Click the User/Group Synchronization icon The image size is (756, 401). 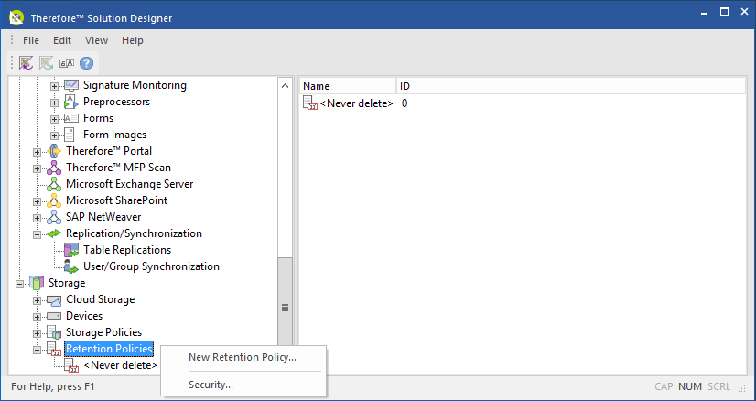71,266
